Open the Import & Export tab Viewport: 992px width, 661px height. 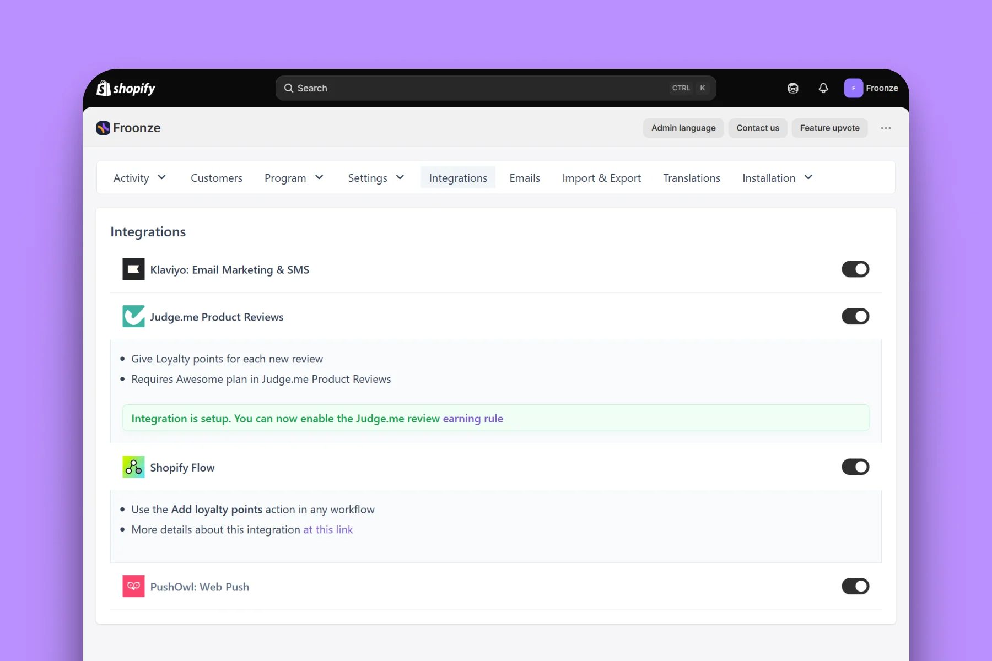click(x=601, y=177)
